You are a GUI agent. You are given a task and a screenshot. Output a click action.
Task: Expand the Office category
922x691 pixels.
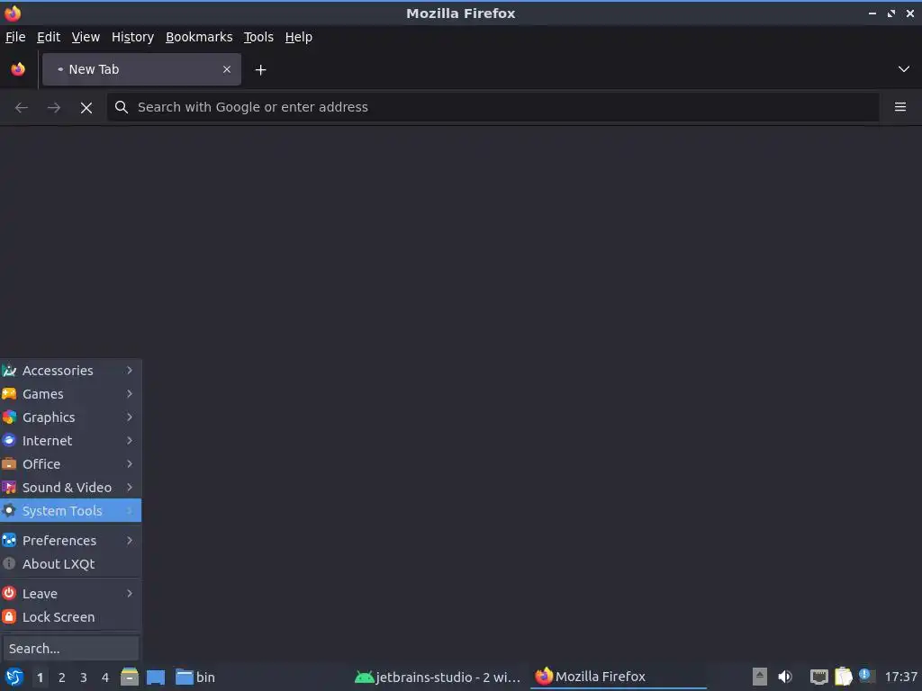(x=70, y=464)
